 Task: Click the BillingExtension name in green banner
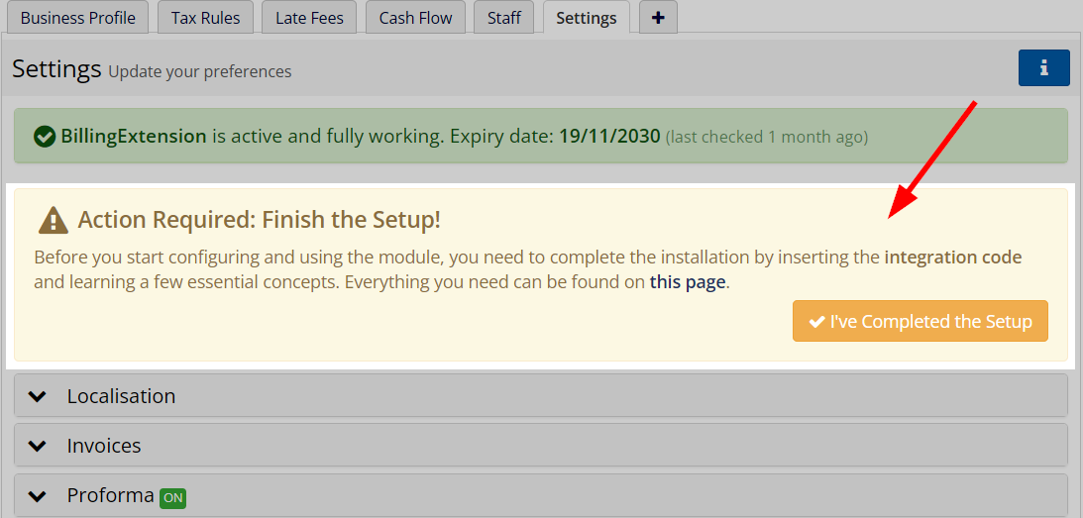[x=134, y=137]
